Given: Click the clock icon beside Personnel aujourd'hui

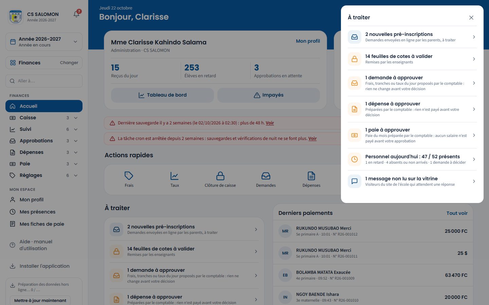Looking at the screenshot, I should [x=355, y=159].
